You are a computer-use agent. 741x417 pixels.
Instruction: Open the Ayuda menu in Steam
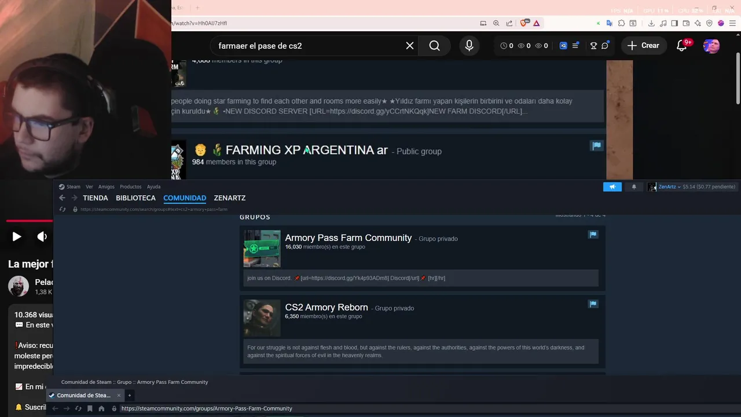[x=153, y=186]
